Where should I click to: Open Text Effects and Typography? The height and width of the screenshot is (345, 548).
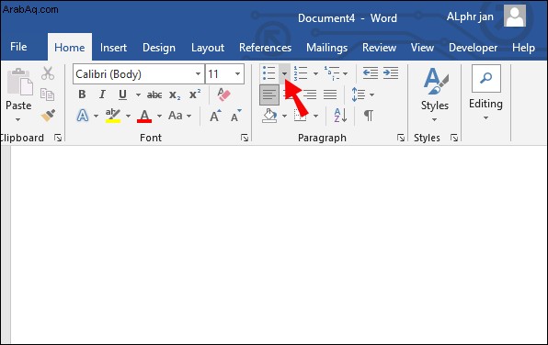(x=83, y=116)
